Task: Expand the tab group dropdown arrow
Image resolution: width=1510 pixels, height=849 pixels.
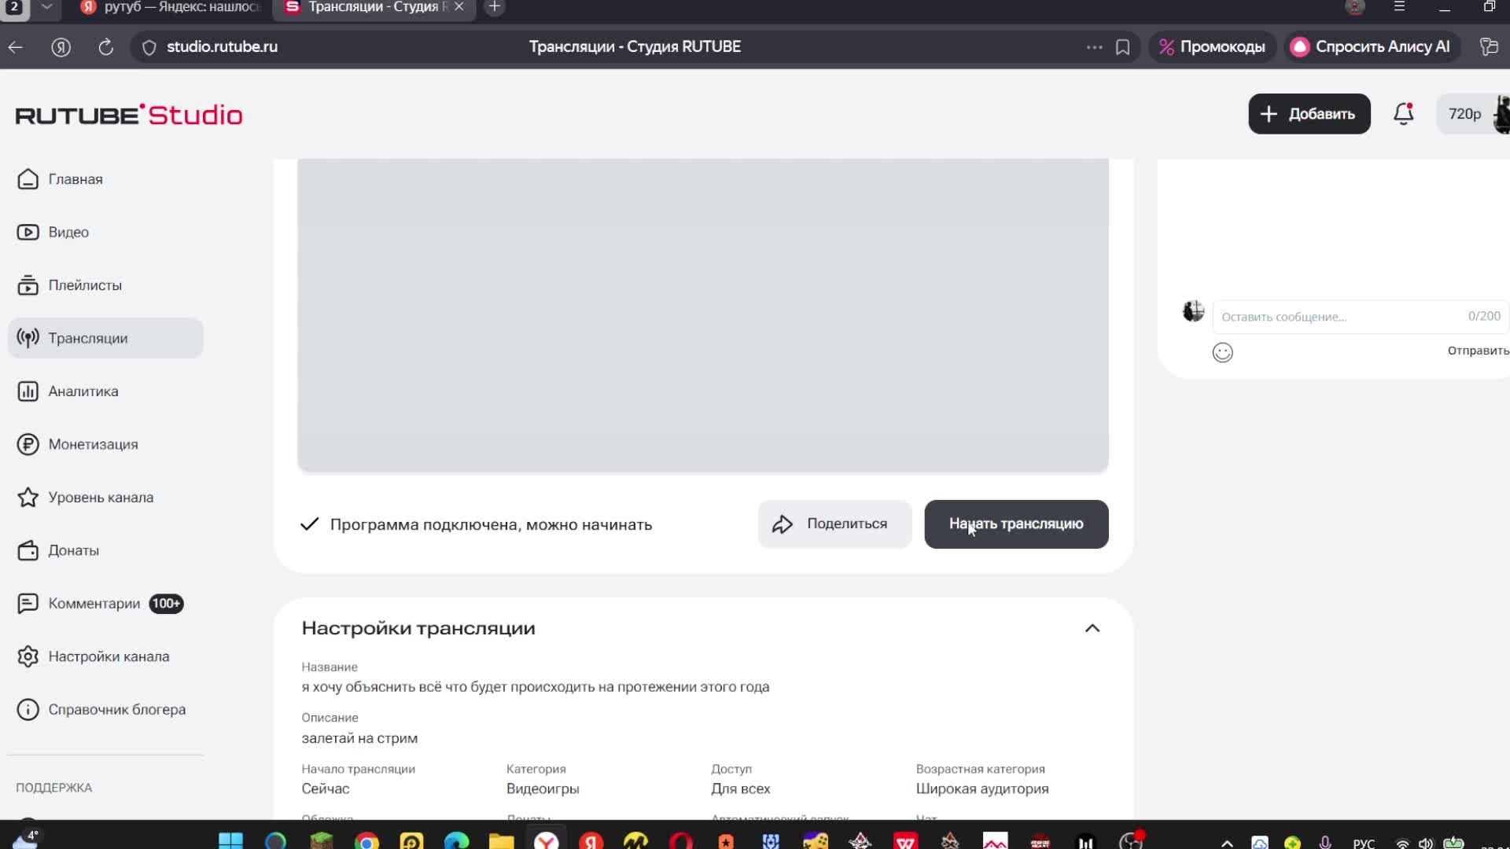Action: click(x=47, y=8)
